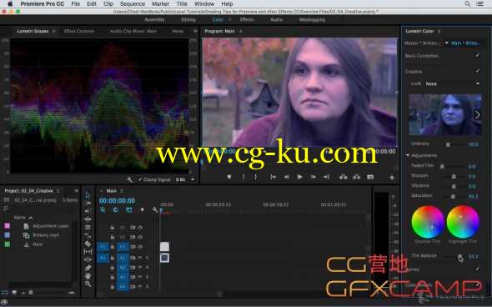492x307 pixels.
Task: Open the Sequence menu
Action: 133,4
